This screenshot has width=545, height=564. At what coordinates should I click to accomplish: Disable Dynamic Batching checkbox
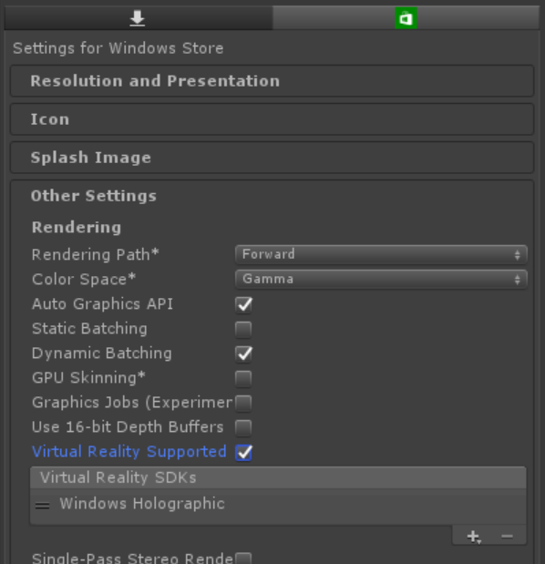243,354
